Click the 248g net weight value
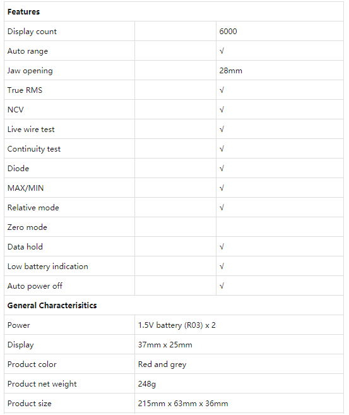The width and height of the screenshot is (349, 415). pos(147,384)
